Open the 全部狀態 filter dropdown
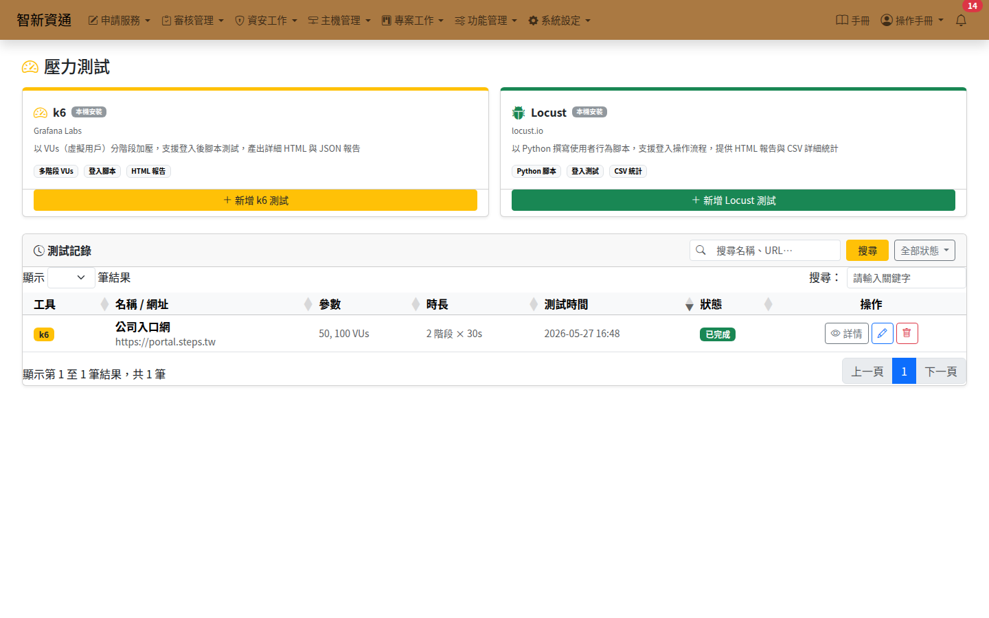 924,250
